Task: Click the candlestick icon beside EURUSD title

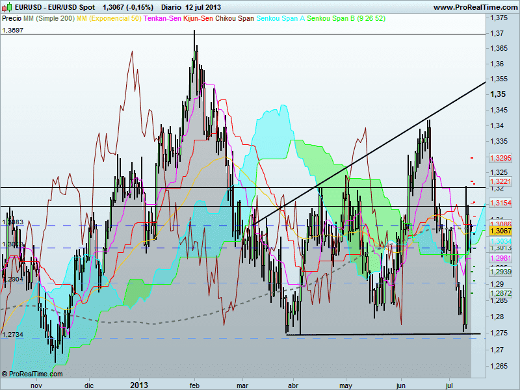Action: tap(7, 7)
